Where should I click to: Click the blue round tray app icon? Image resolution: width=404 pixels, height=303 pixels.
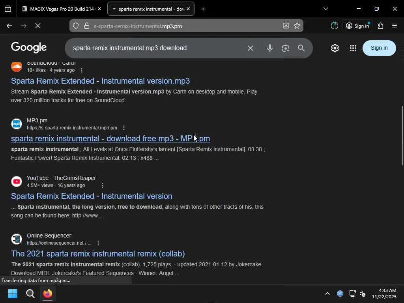340,294
